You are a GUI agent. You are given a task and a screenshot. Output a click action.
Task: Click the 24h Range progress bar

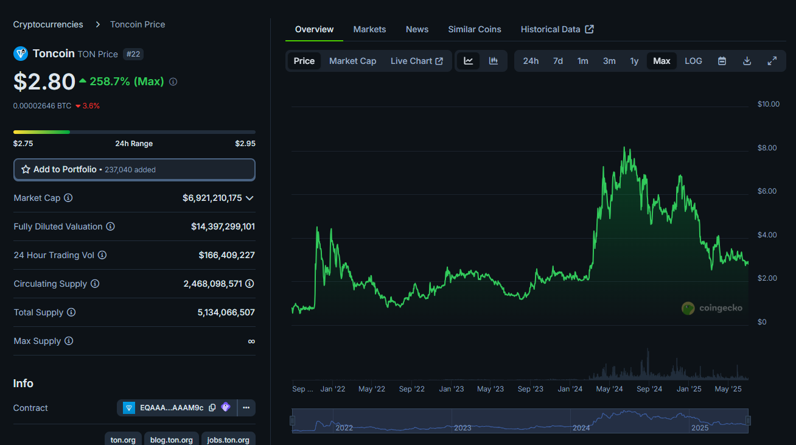[x=134, y=131]
